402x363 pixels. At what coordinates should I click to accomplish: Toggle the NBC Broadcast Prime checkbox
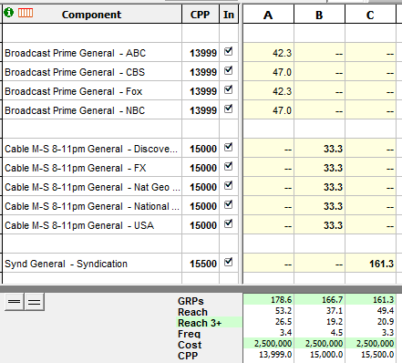click(x=228, y=109)
